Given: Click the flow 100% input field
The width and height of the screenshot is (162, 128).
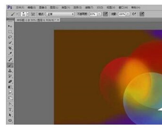Looking at the screenshot, I should (x=122, y=14).
